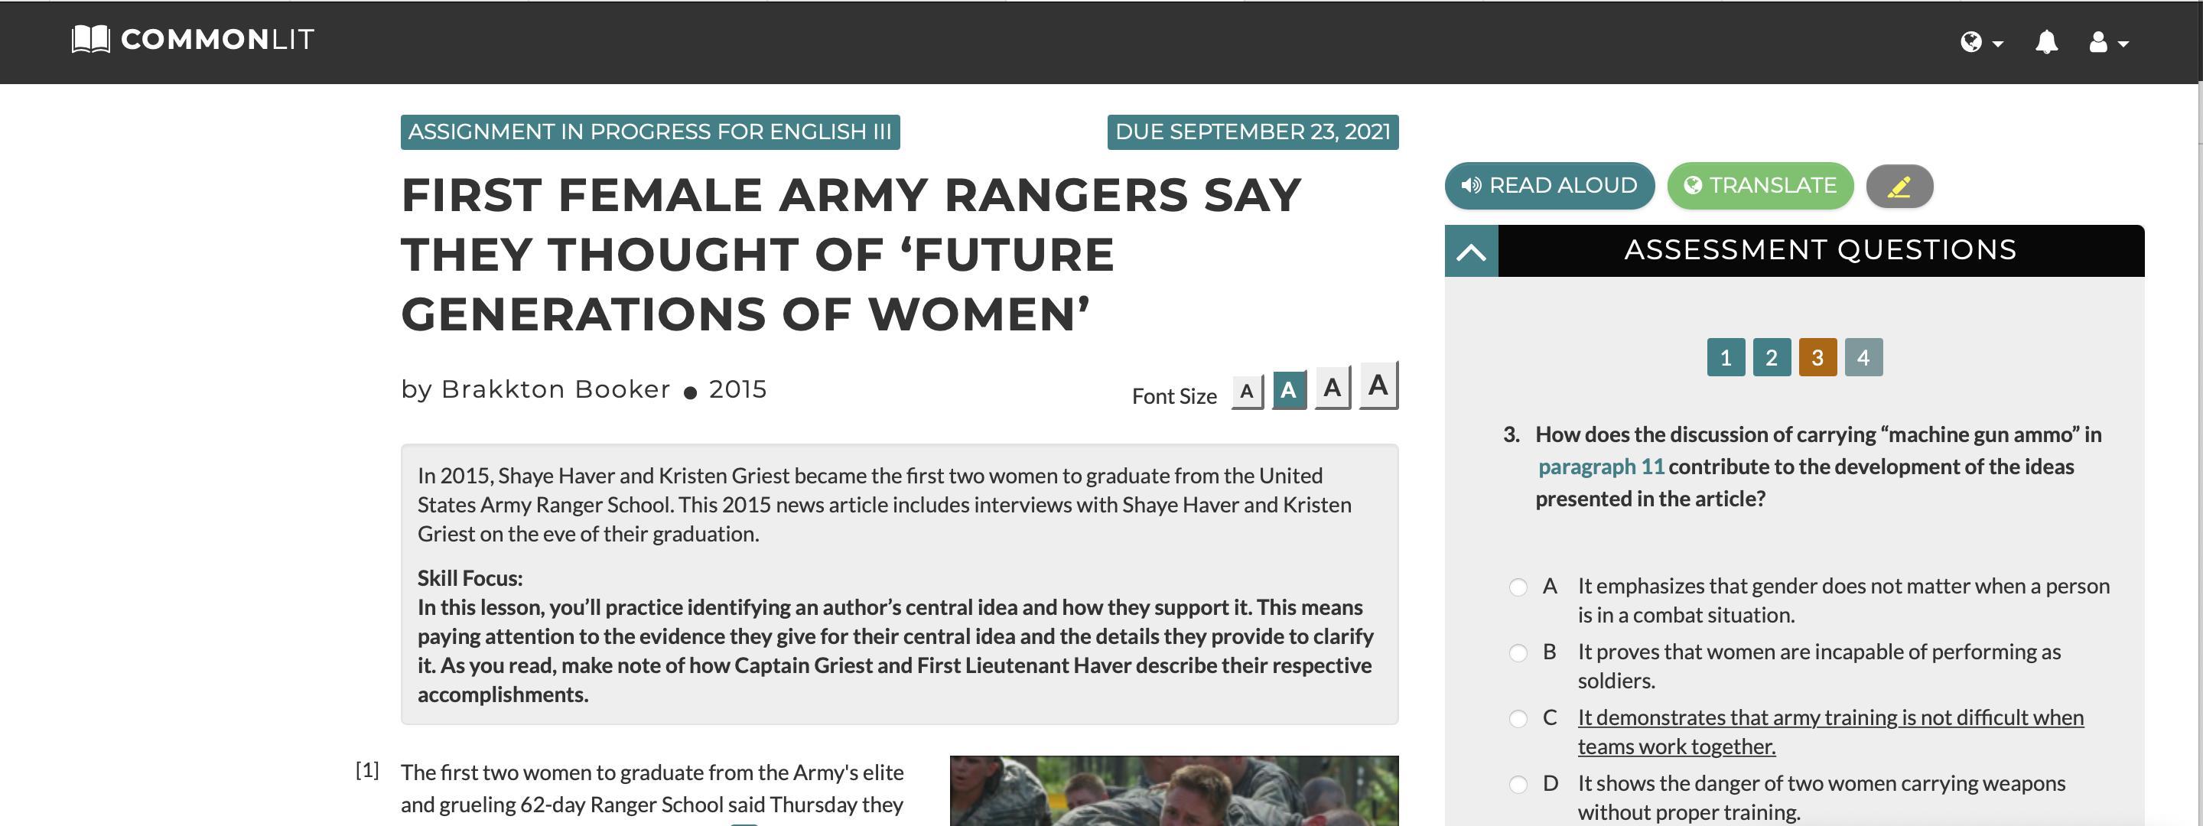Go to question 1 tab
2203x826 pixels.
point(1726,357)
